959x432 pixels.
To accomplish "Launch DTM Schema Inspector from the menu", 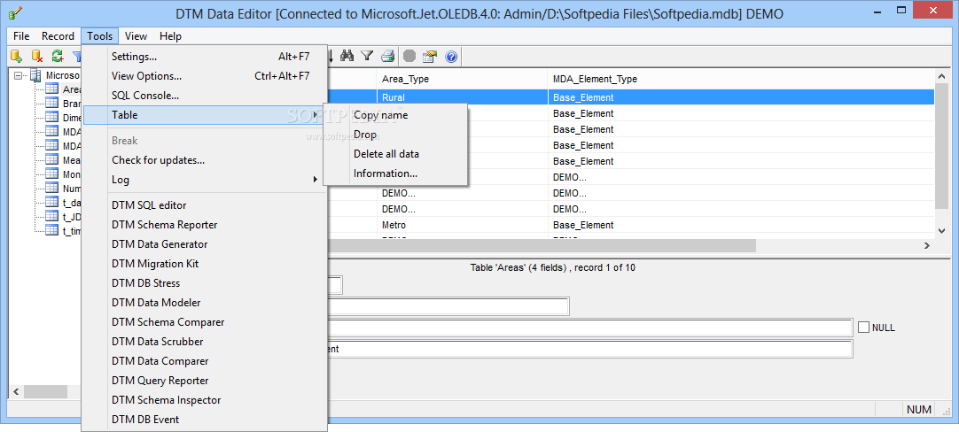I will [204, 400].
